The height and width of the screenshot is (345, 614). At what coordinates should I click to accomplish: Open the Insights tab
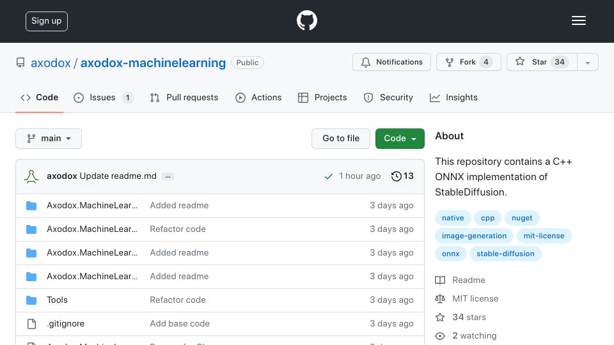click(x=453, y=97)
